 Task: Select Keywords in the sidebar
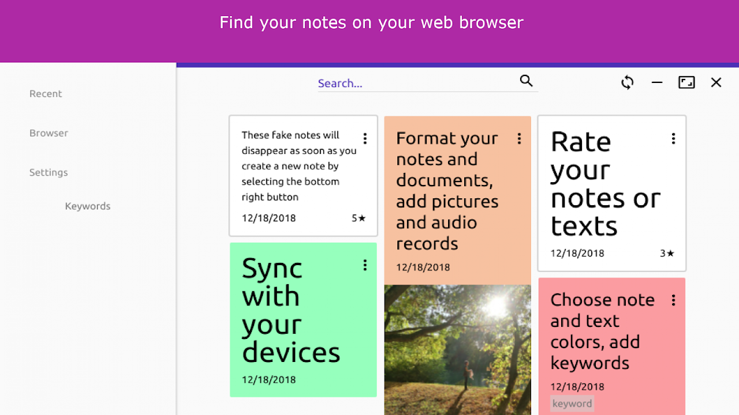[x=88, y=206]
